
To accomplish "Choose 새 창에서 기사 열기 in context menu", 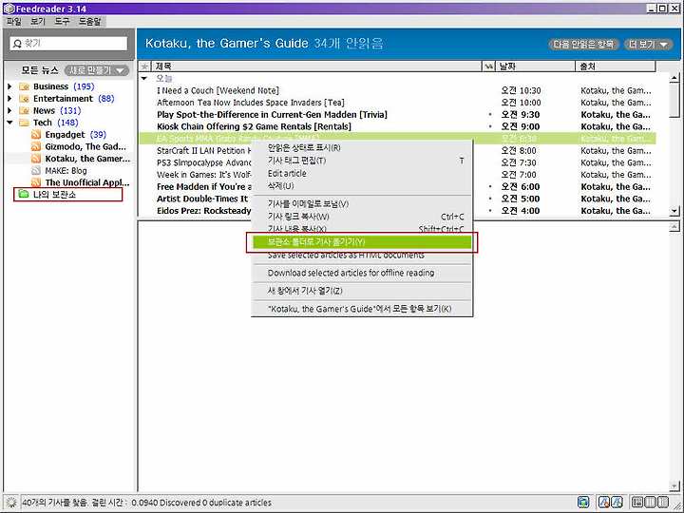I will click(362, 291).
